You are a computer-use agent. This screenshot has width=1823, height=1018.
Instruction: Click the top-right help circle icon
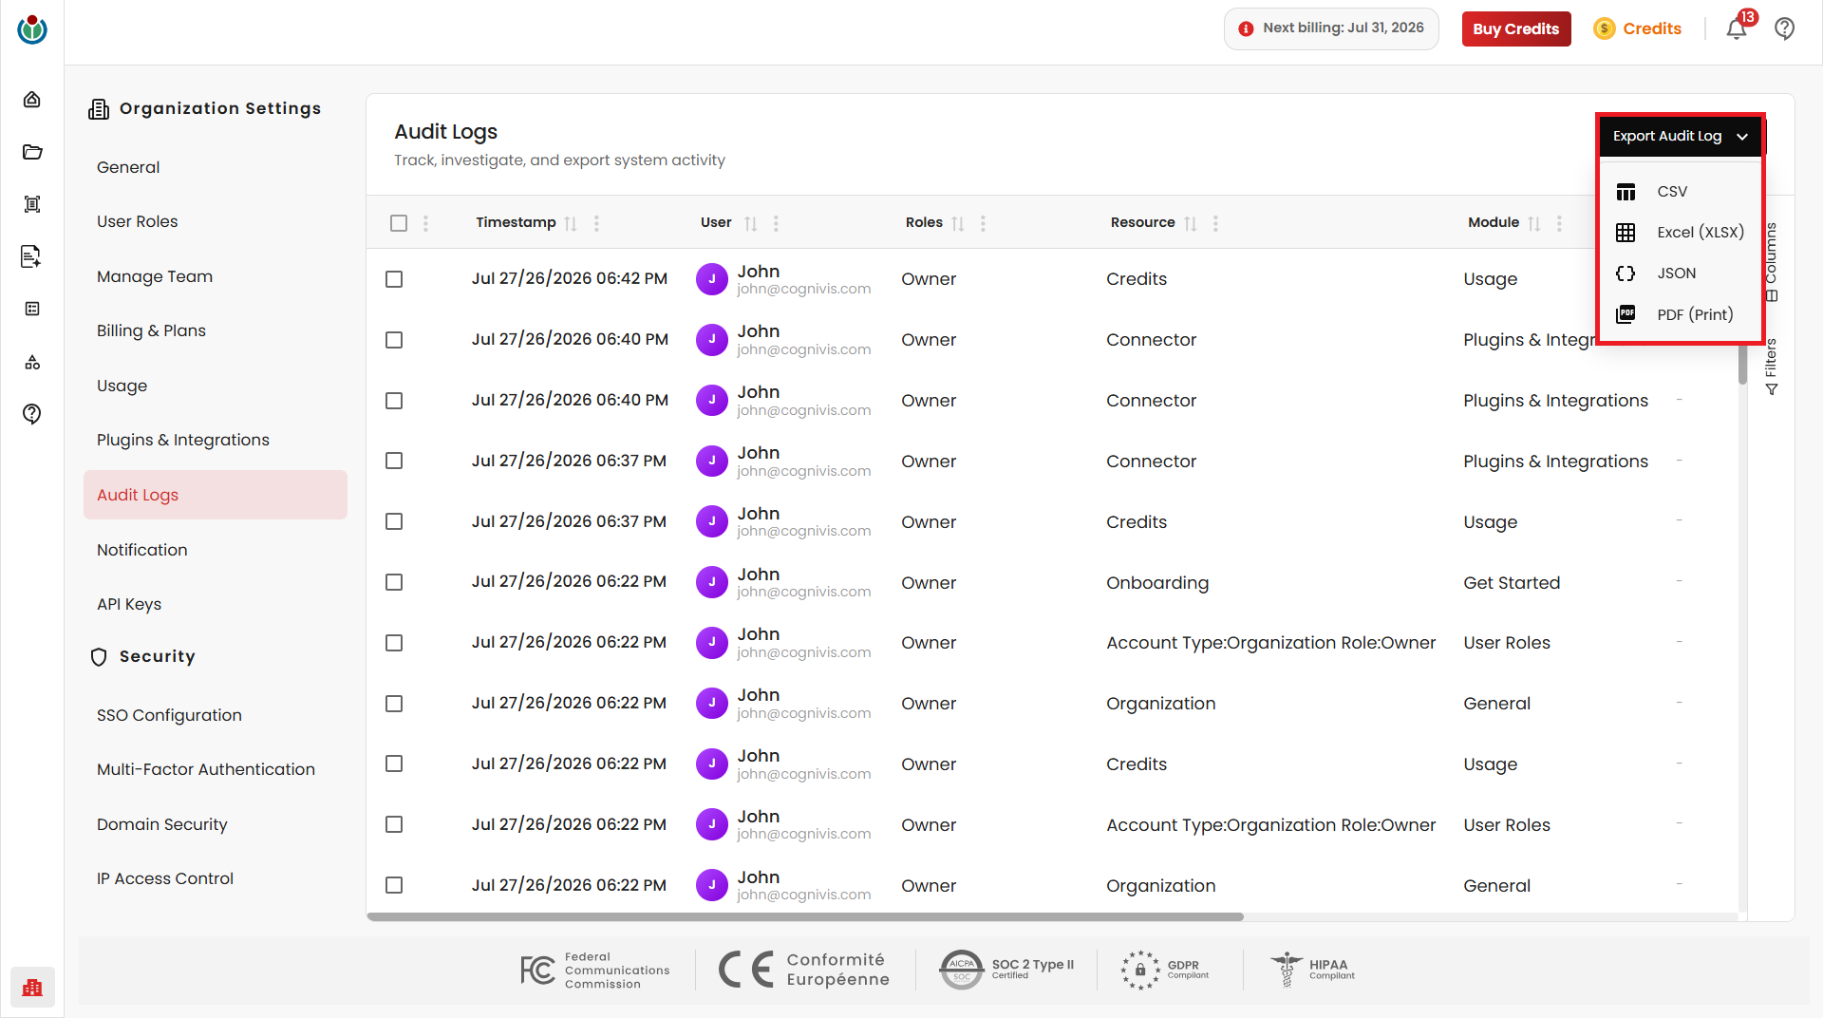pyautogui.click(x=1785, y=28)
